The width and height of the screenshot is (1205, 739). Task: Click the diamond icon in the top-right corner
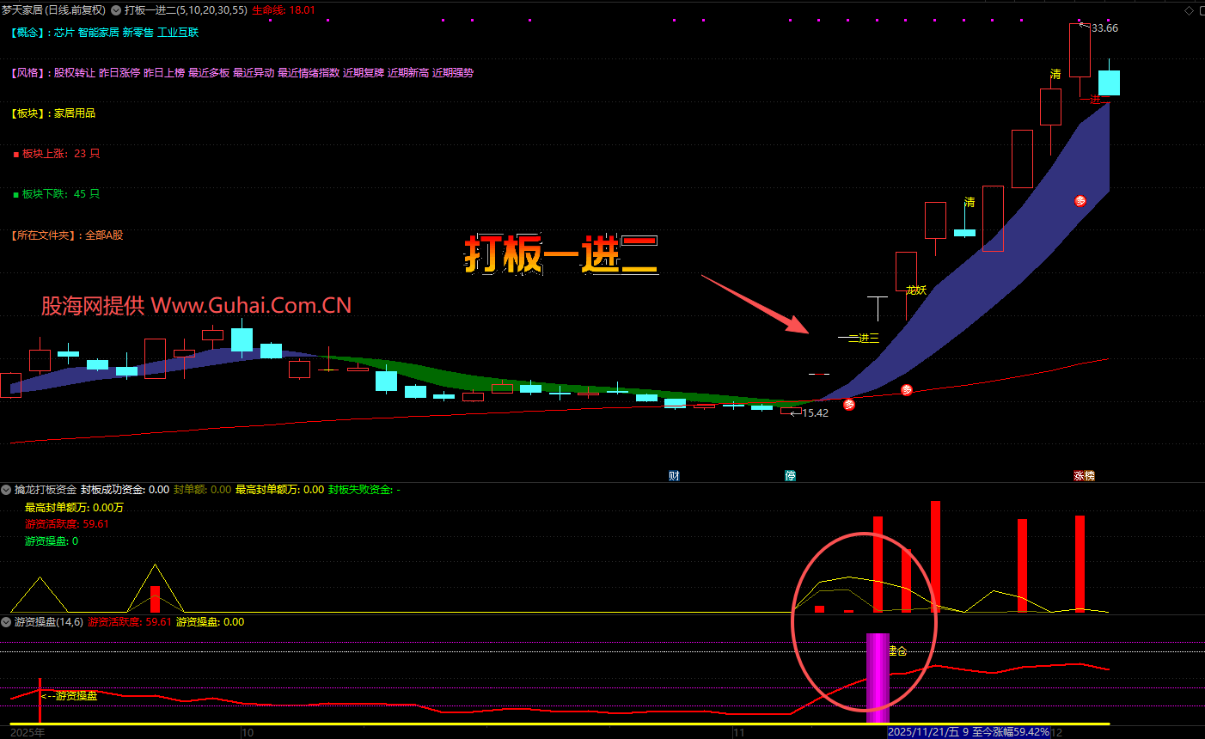tap(1189, 10)
